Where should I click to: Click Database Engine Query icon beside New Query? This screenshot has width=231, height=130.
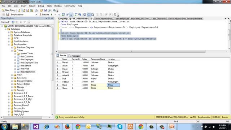click(19, 10)
